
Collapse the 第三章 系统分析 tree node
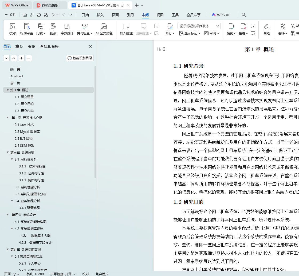[x=8, y=152]
